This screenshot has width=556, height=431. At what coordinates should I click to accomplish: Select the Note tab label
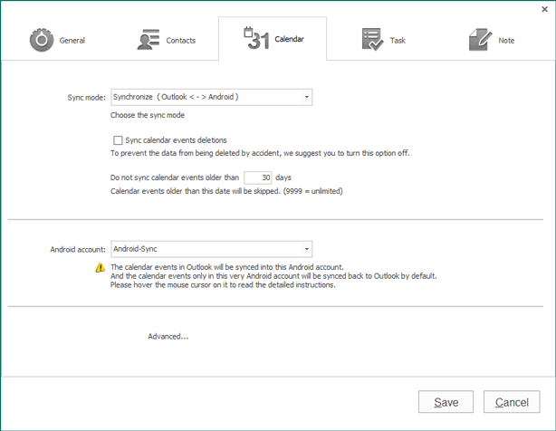click(x=506, y=41)
